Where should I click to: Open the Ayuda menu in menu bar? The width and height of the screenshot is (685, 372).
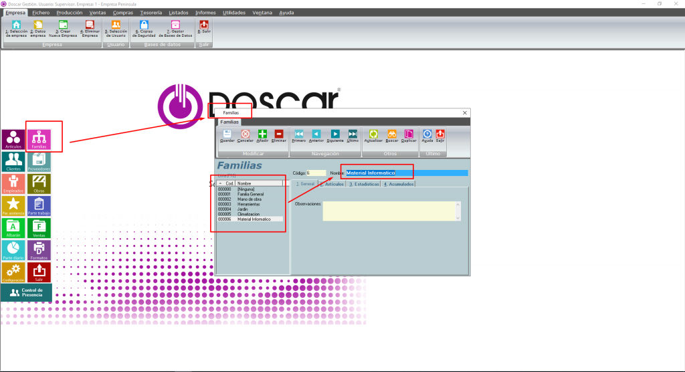[286, 13]
